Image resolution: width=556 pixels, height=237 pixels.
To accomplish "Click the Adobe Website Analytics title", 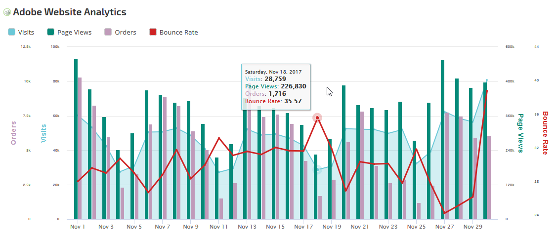I will point(69,12).
